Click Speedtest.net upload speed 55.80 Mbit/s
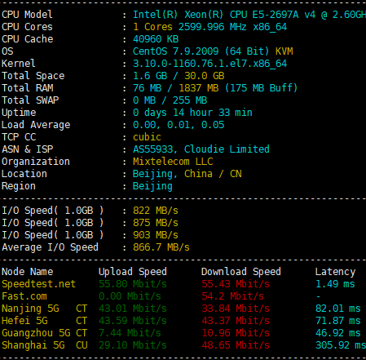The height and width of the screenshot is (360, 366). [x=133, y=284]
